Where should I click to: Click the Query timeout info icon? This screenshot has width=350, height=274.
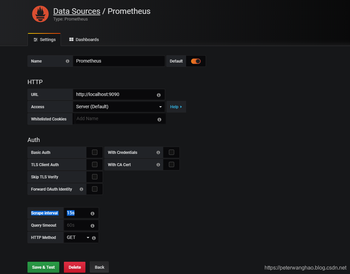tap(92, 226)
